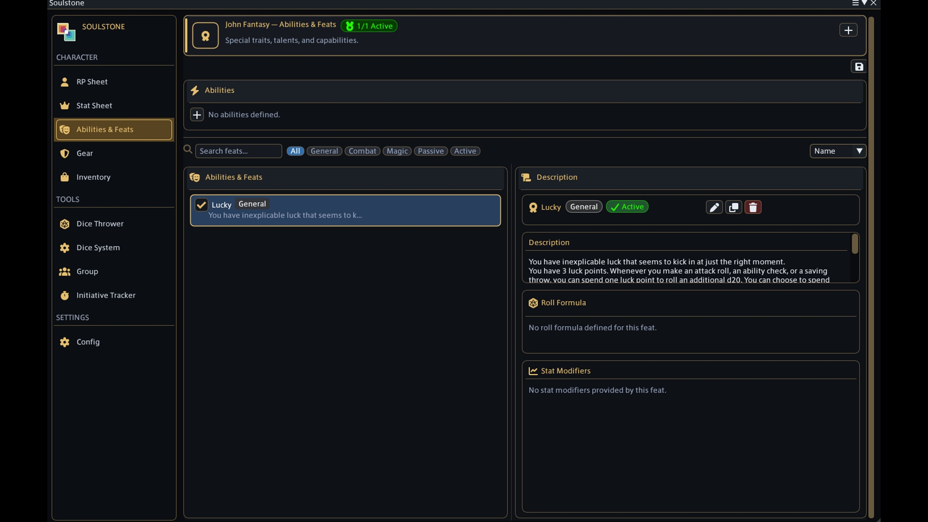The height and width of the screenshot is (522, 928).
Task: Open Initiative Tracker
Action: pos(114,295)
